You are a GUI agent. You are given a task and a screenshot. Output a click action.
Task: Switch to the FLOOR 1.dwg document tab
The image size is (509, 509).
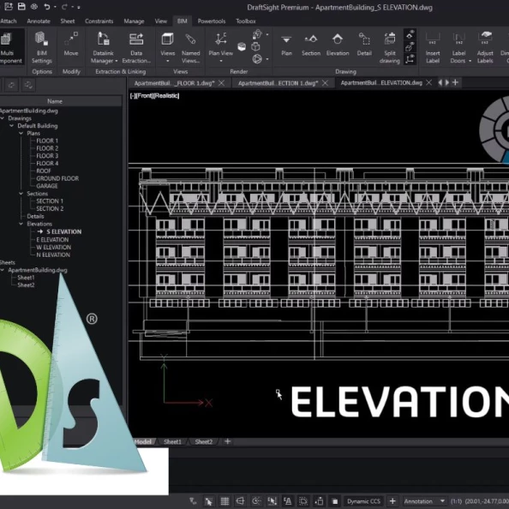tap(174, 83)
